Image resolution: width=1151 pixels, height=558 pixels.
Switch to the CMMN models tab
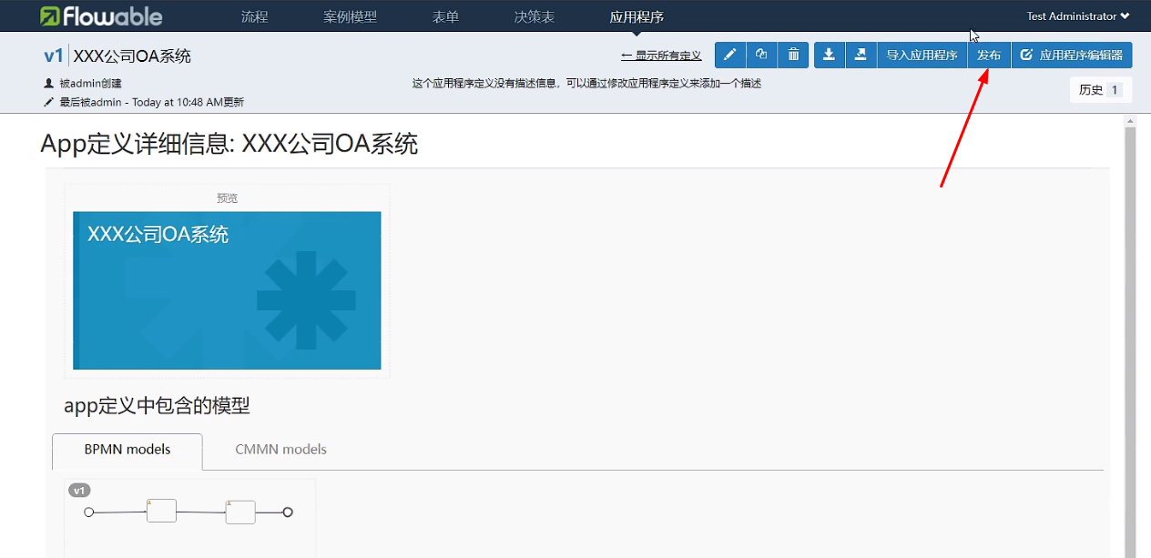(x=280, y=450)
